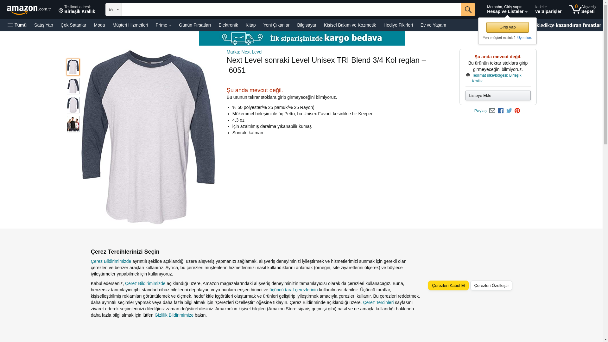This screenshot has height=342, width=608.
Task: Focus the Amazon search input field
Action: tap(291, 9)
